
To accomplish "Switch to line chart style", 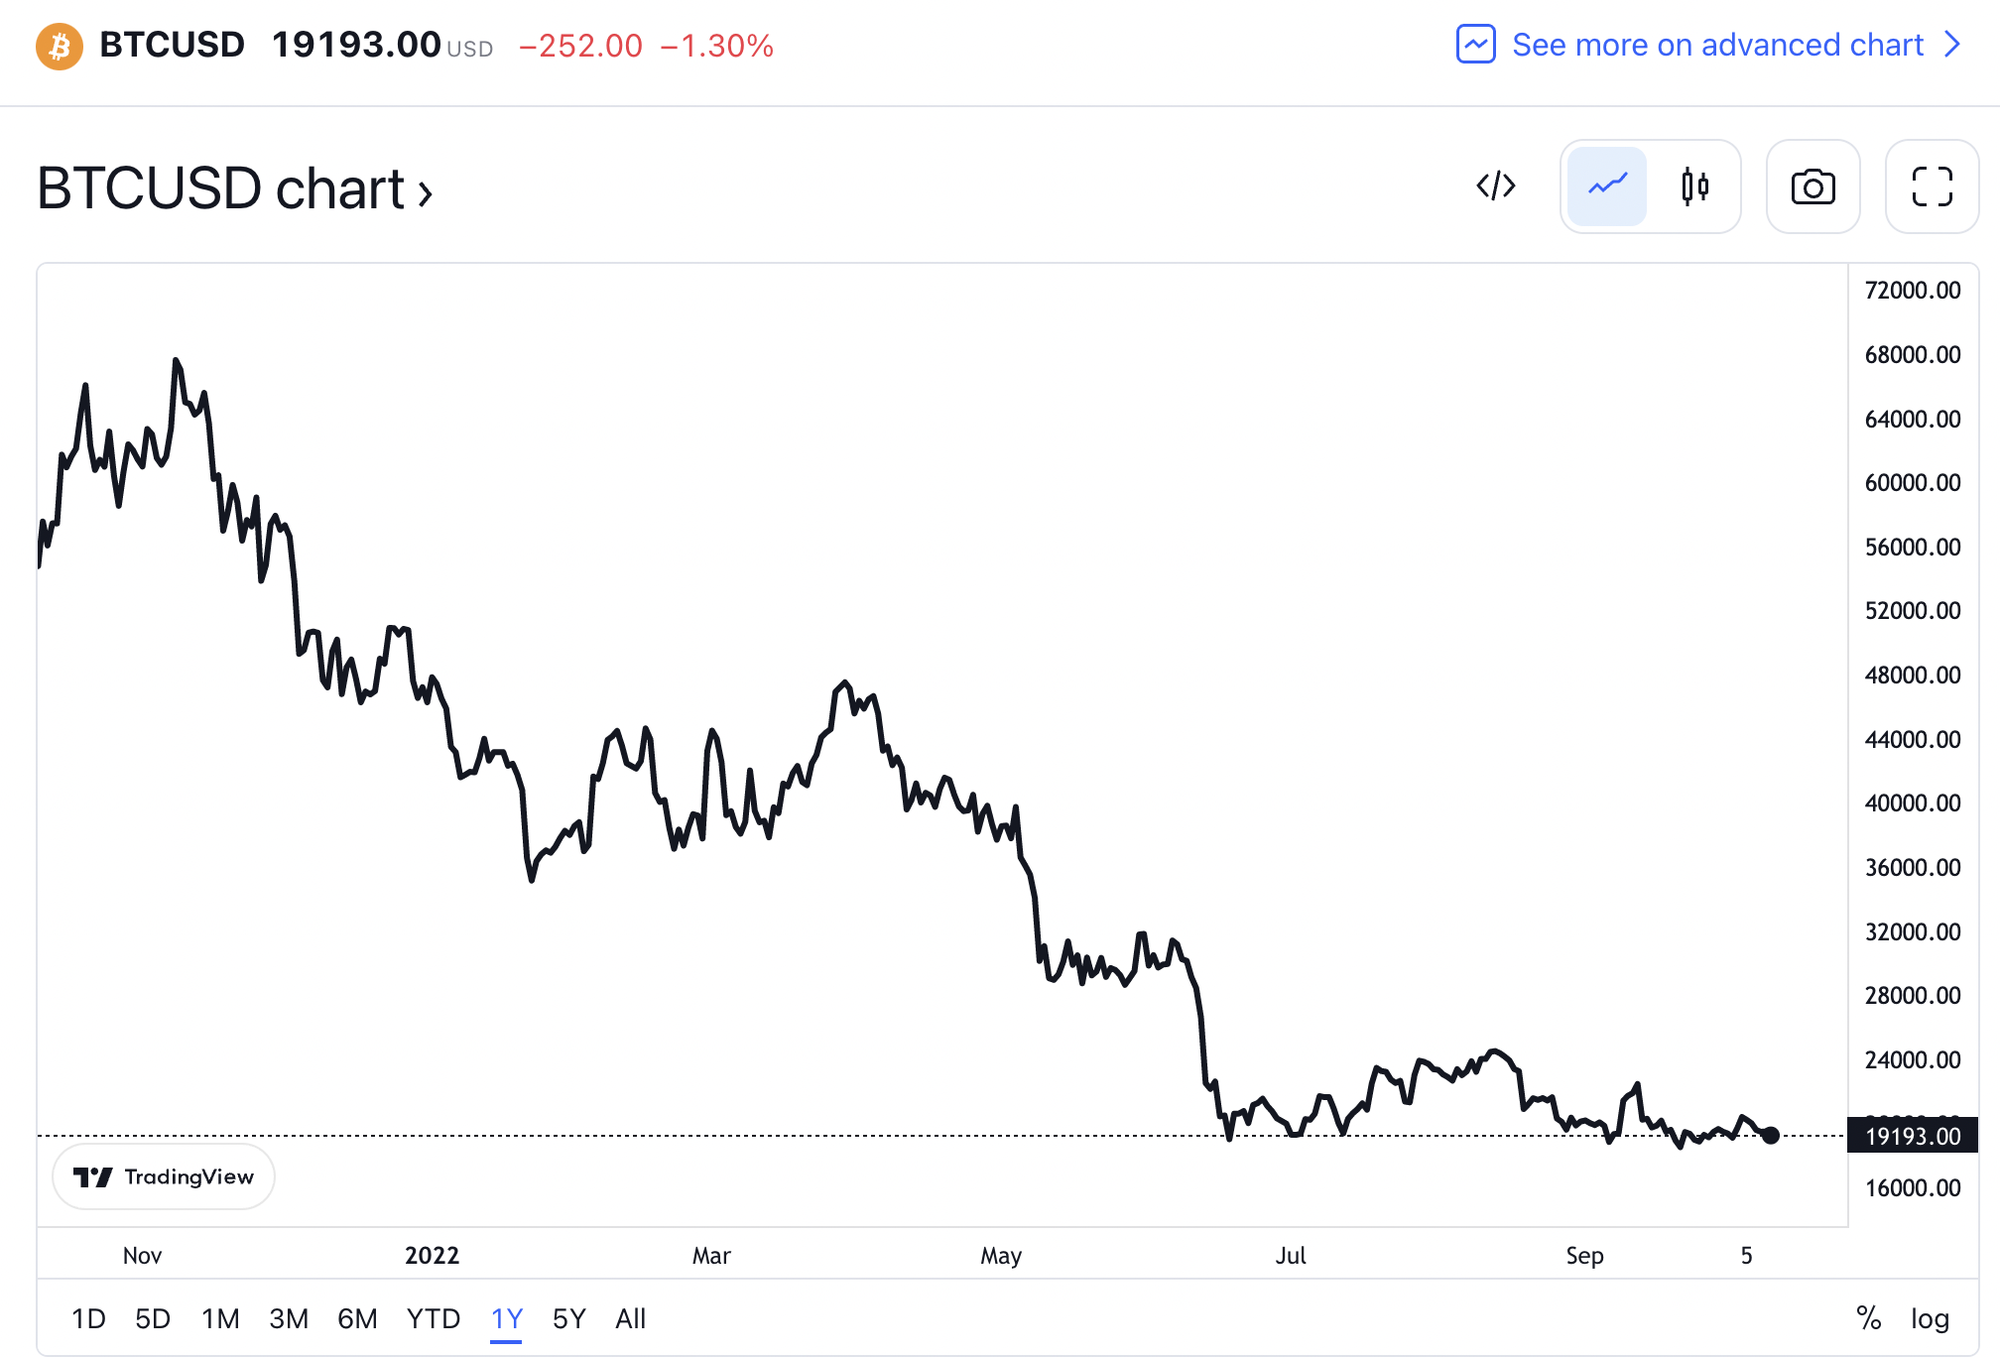I will coord(1607,186).
